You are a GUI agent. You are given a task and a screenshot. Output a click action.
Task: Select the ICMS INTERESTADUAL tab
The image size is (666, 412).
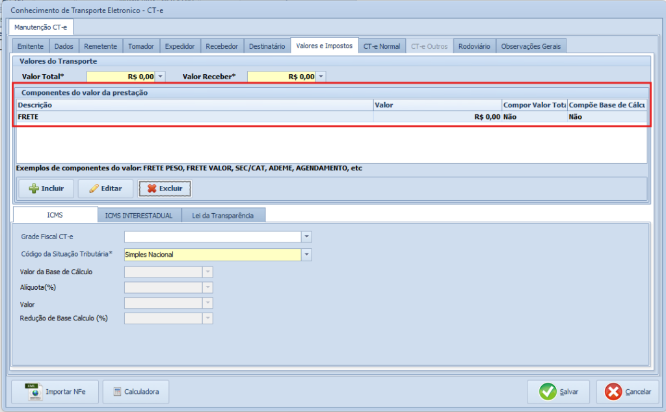(x=139, y=215)
